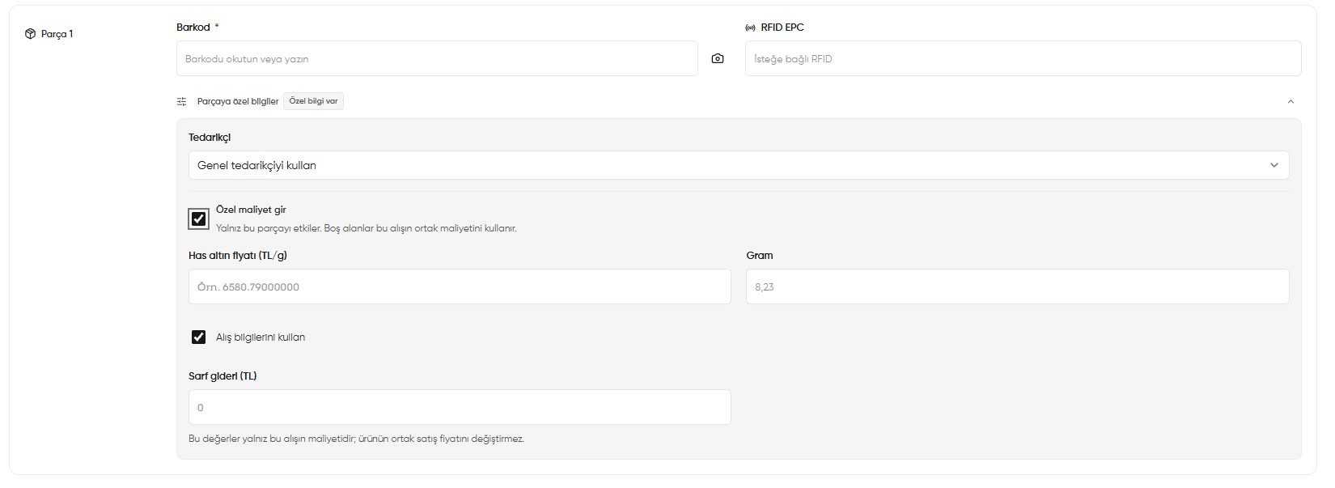
Task: Uncheck the Özel maliyet gir checkbox
Action: 198,219
